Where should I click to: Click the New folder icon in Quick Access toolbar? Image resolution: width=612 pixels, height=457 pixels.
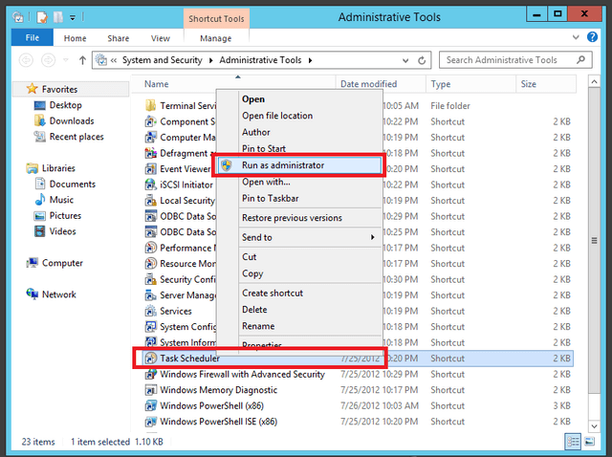pyautogui.click(x=58, y=17)
